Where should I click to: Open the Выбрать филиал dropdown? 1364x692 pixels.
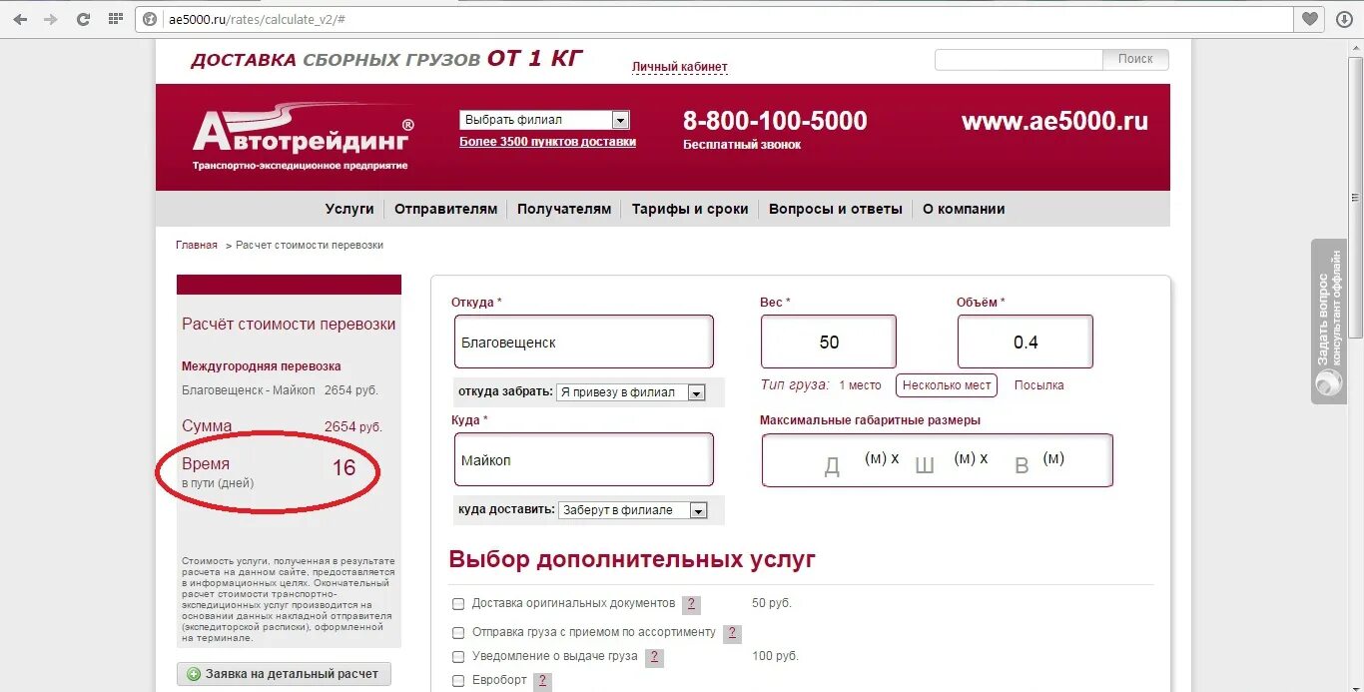tap(544, 120)
